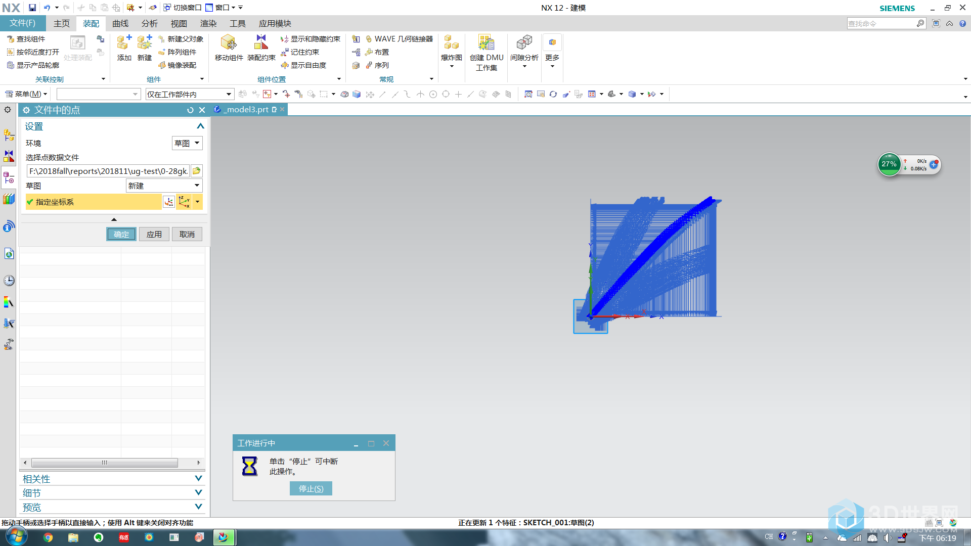Open the CSYS dialog icon
The height and width of the screenshot is (546, 971).
[169, 202]
